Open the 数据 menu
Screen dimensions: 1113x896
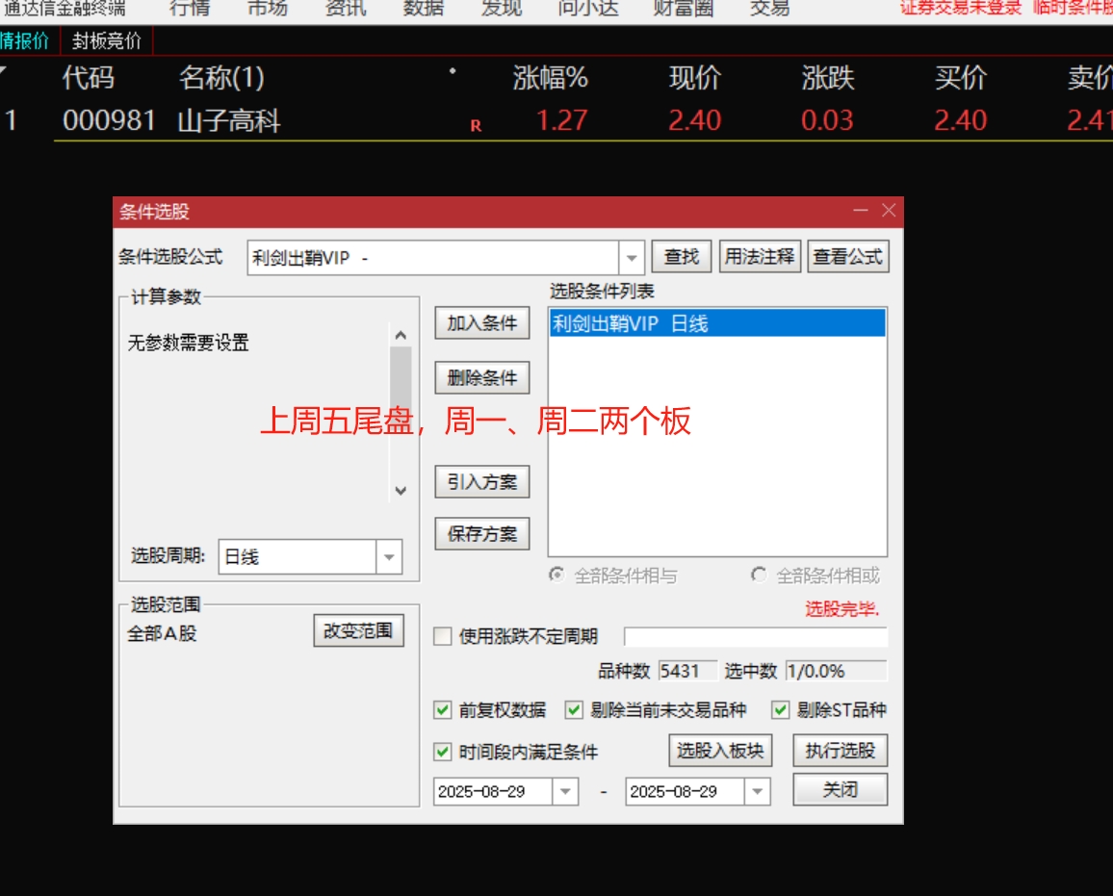pyautogui.click(x=424, y=8)
